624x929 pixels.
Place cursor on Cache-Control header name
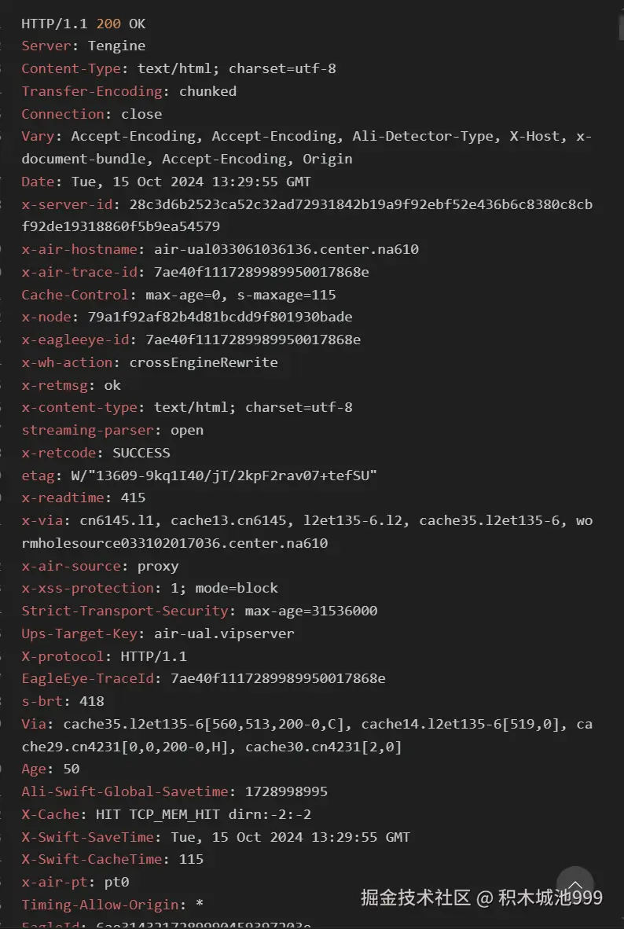(75, 295)
